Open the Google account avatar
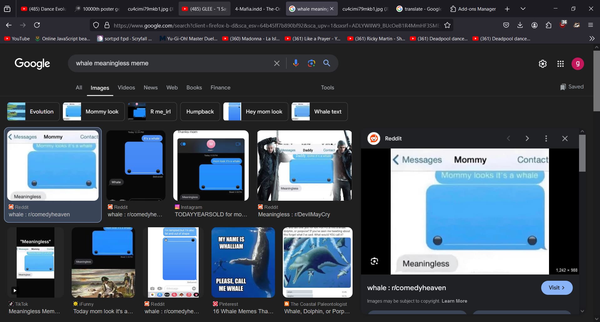 click(578, 64)
